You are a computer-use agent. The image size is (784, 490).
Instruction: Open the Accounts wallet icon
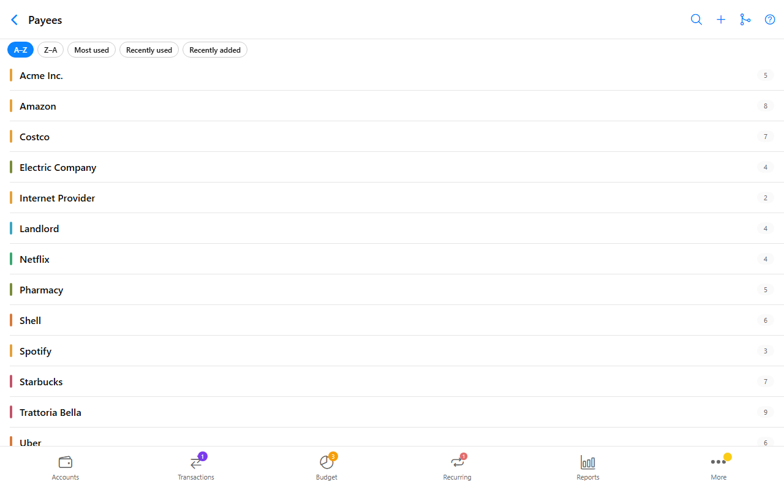[x=66, y=462]
